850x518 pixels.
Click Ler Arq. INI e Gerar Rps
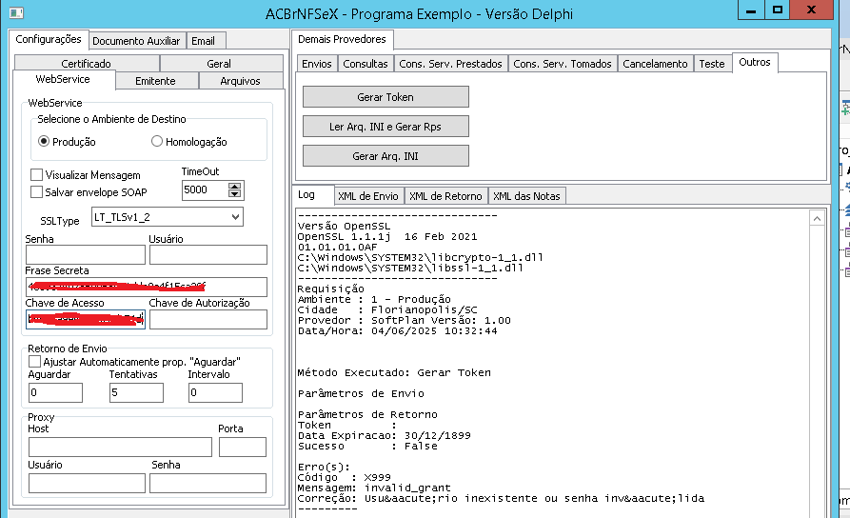pyautogui.click(x=385, y=127)
